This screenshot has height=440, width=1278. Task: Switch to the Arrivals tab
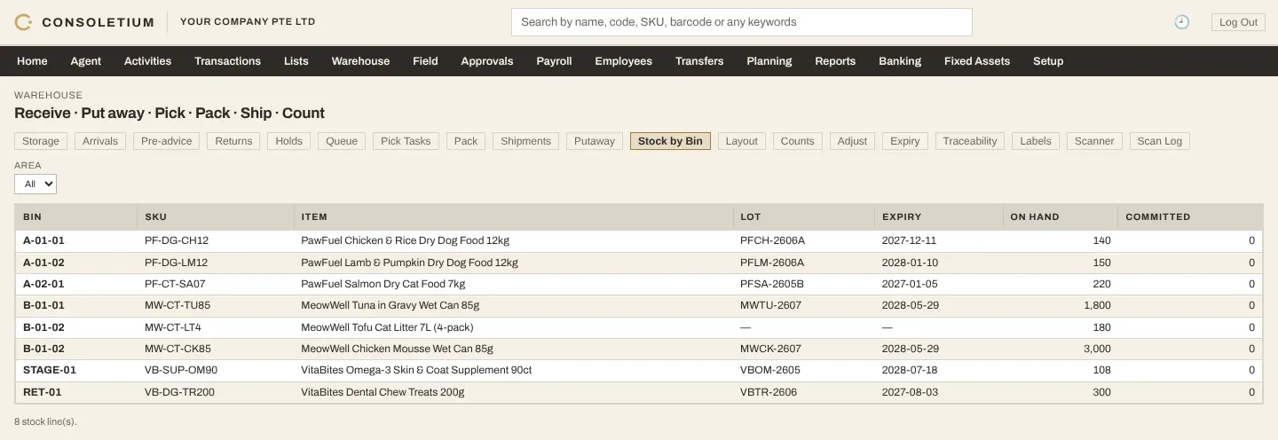[x=100, y=141]
